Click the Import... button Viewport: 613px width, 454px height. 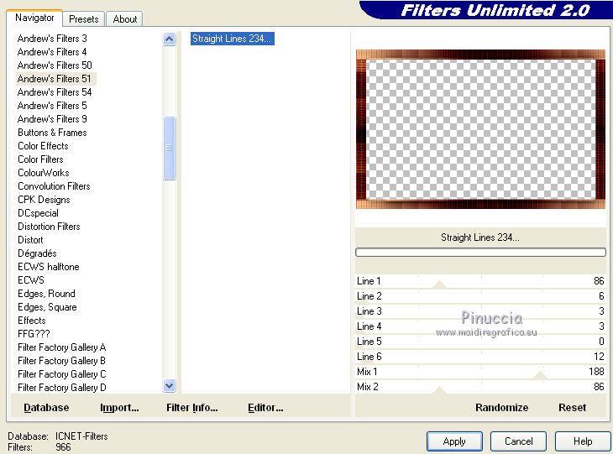tap(119, 408)
